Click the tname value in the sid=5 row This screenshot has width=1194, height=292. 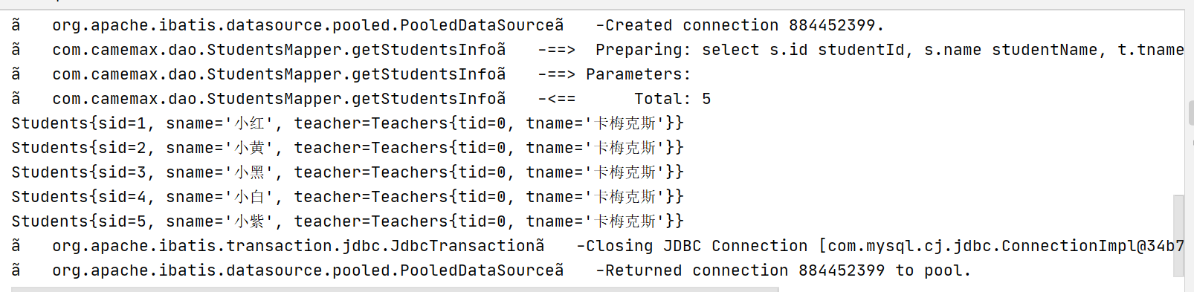pos(625,221)
